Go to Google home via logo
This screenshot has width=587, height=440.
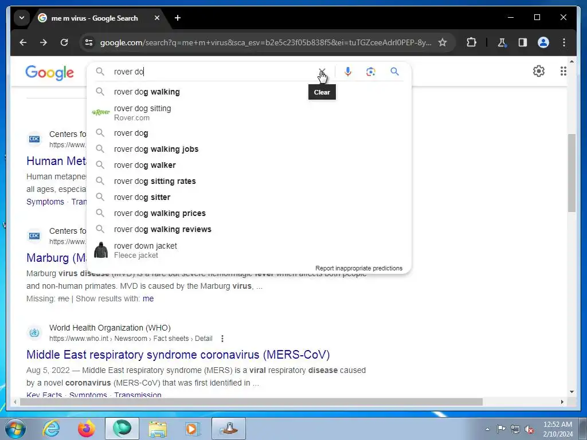click(x=50, y=73)
